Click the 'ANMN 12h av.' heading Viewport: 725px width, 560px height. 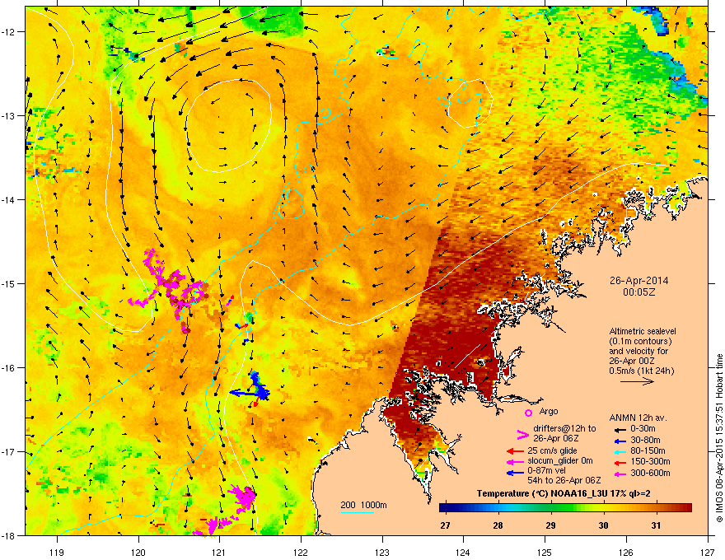coord(638,418)
